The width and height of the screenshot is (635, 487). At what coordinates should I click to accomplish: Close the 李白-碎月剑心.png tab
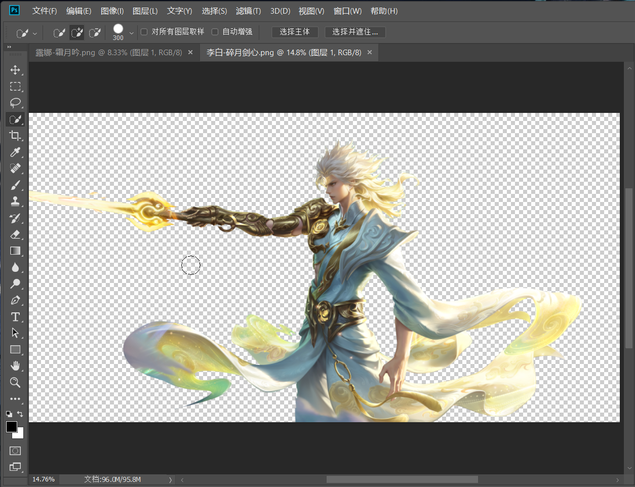[370, 52]
